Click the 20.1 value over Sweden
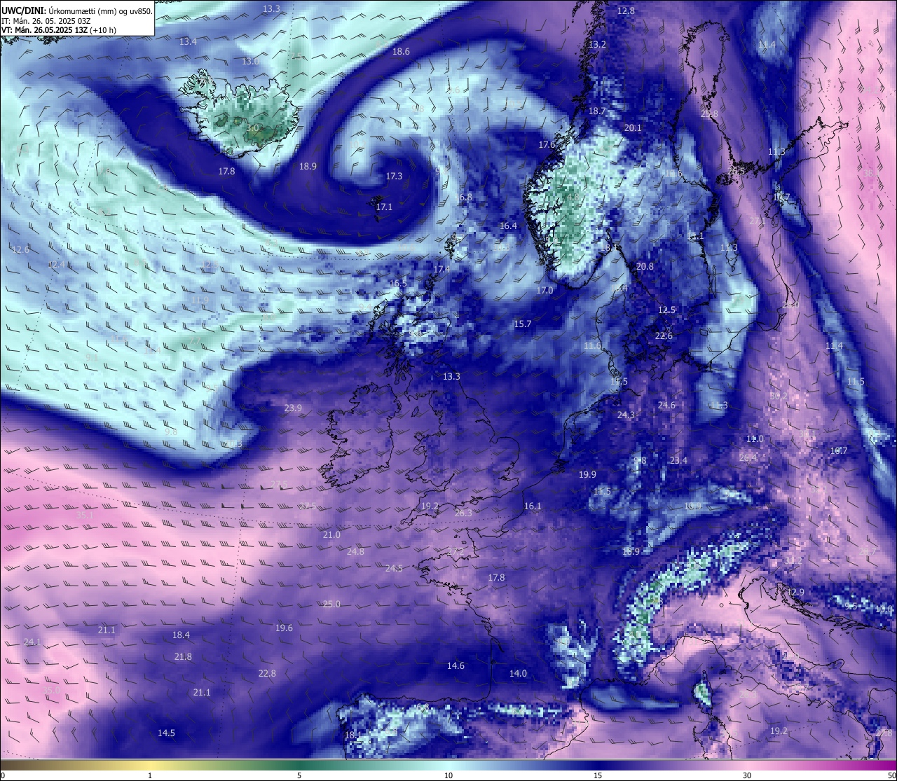This screenshot has height=781, width=897. tap(633, 128)
